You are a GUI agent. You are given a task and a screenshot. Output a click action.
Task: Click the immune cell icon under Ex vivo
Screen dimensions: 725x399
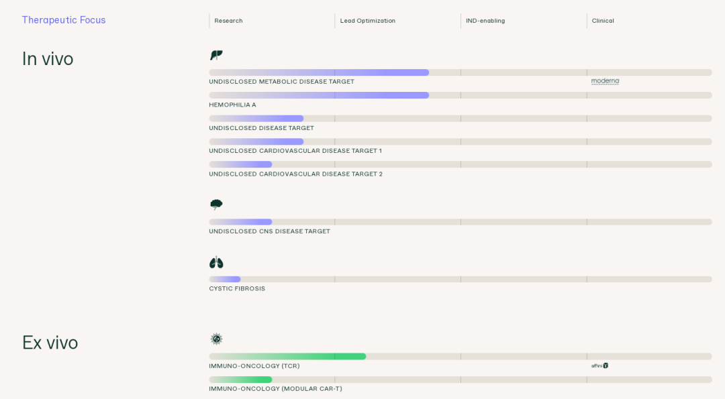tap(216, 339)
